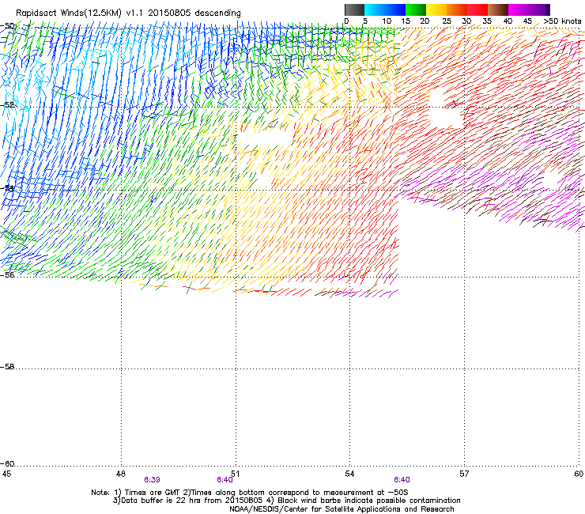
Task: Click the 'NOAA/NESDIS/Center for Satellite Applications' credit line
Action: pyautogui.click(x=342, y=509)
